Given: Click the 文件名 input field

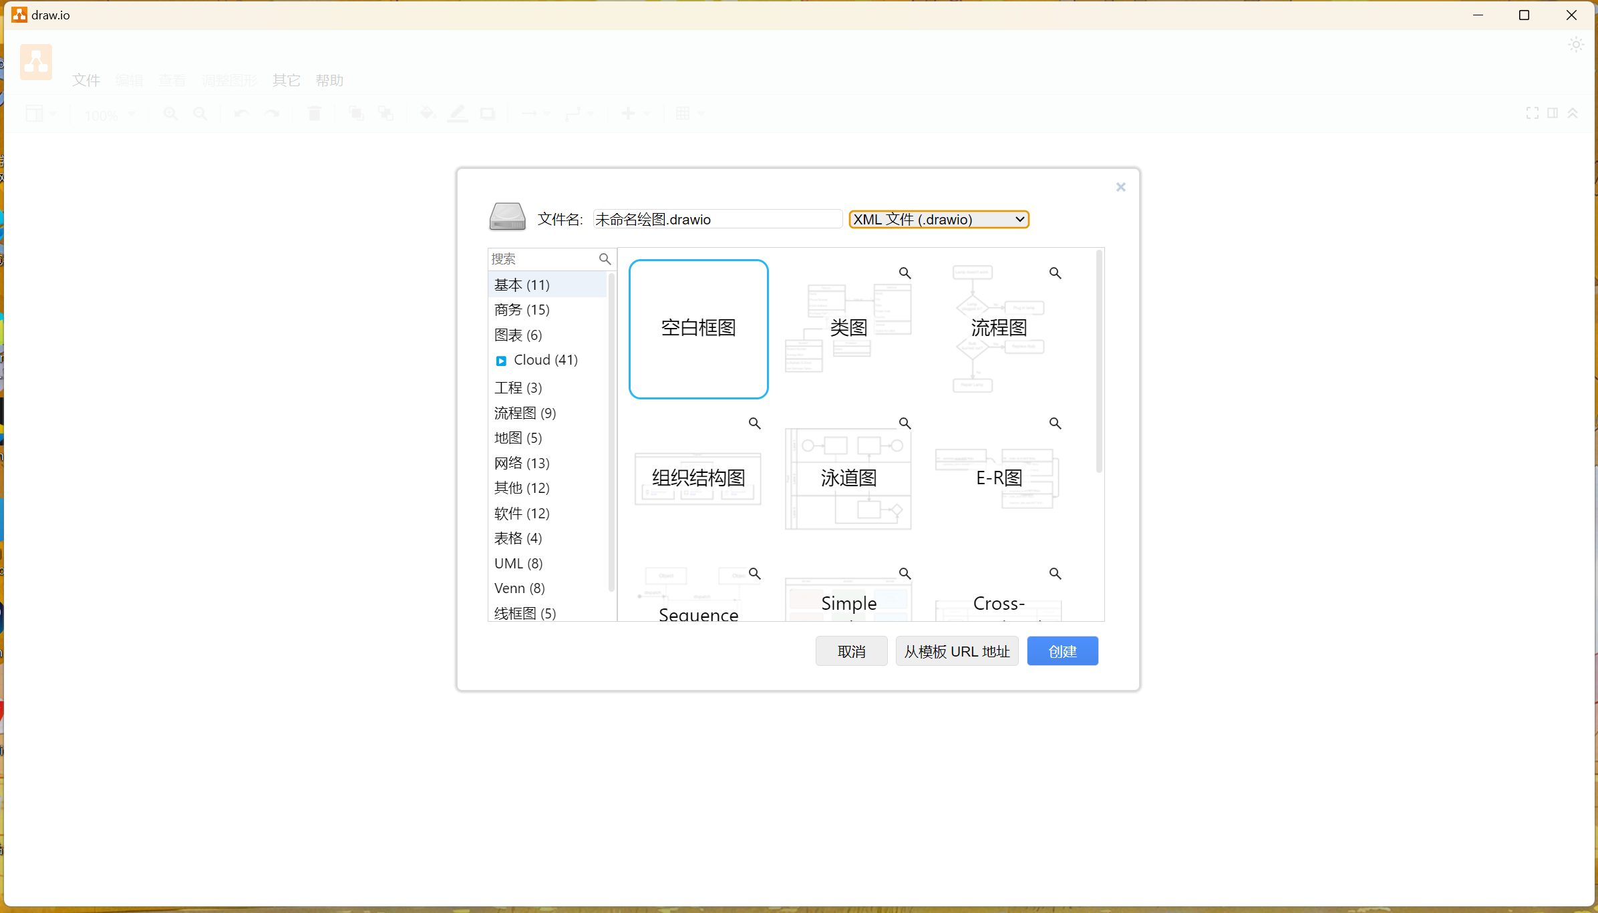Looking at the screenshot, I should (x=717, y=220).
